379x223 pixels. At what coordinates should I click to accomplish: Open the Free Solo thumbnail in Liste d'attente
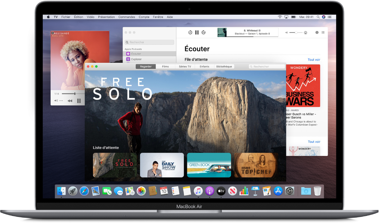[x=114, y=165]
